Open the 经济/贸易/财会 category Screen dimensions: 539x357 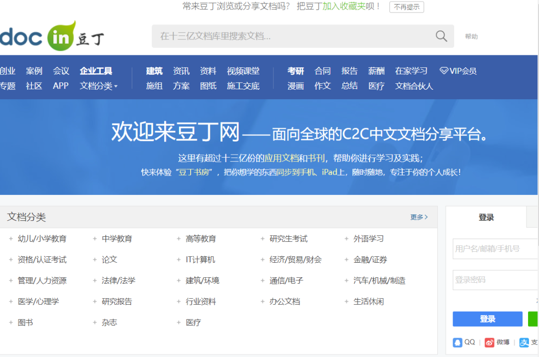(295, 259)
